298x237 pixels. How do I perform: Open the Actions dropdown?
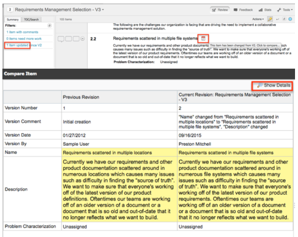click(258, 19)
